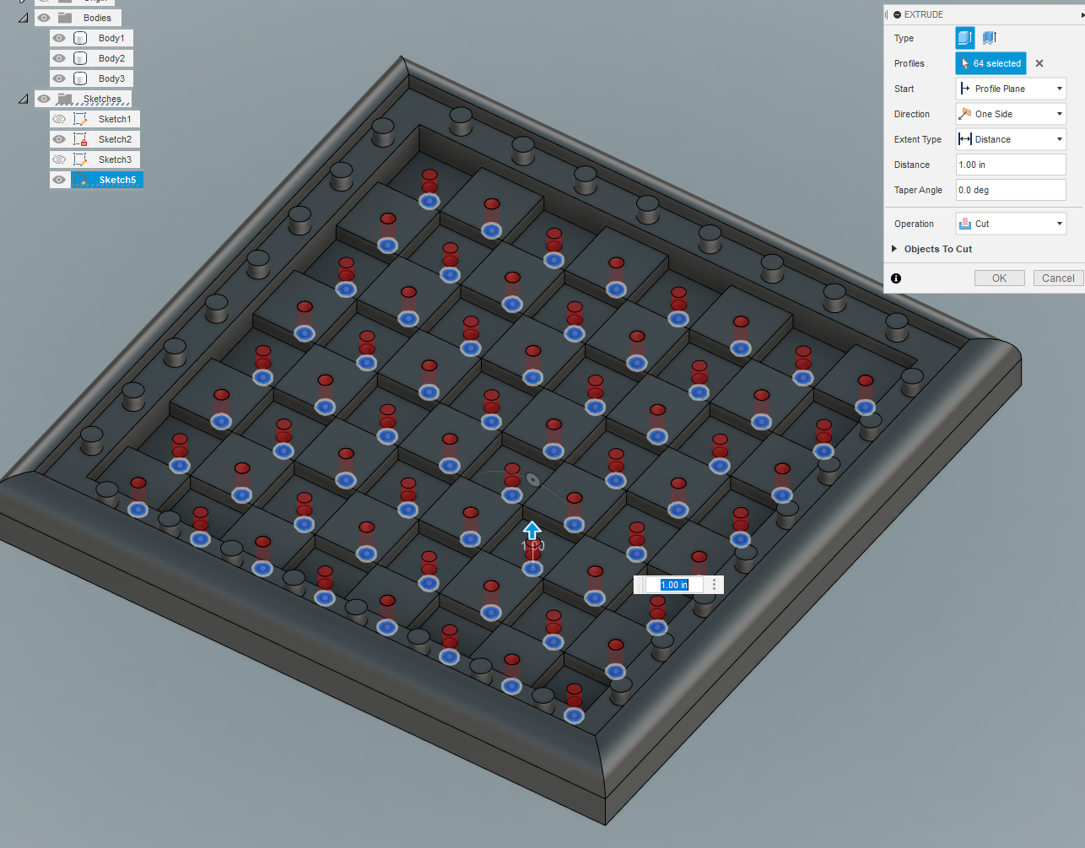Image resolution: width=1085 pixels, height=848 pixels.
Task: Hide Sketch2 using its eye icon
Action: (x=59, y=139)
